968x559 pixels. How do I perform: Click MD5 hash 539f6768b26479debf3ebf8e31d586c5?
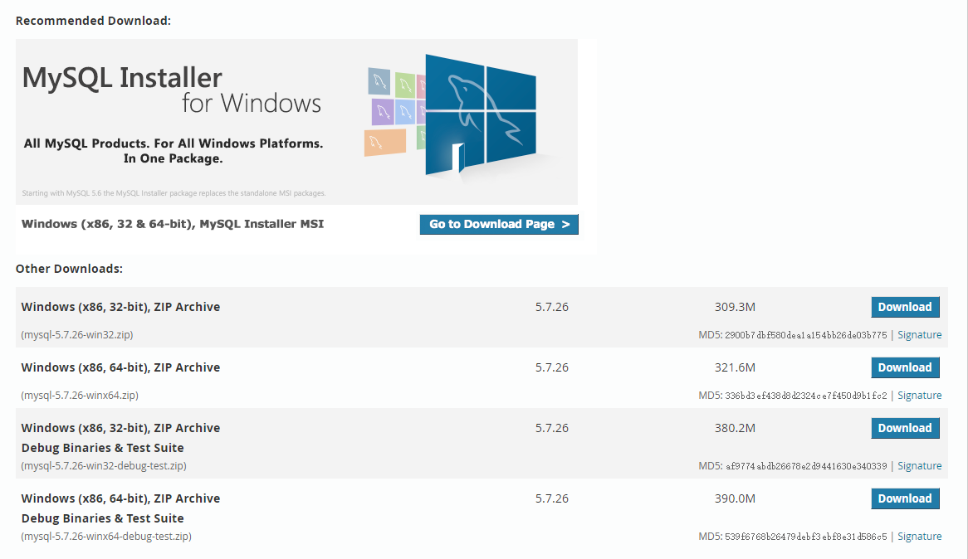click(805, 536)
